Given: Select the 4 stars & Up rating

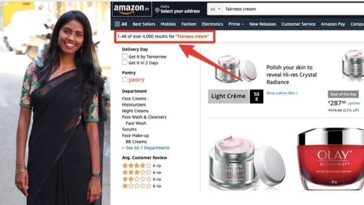Looking at the screenshot, I should [x=141, y=166].
